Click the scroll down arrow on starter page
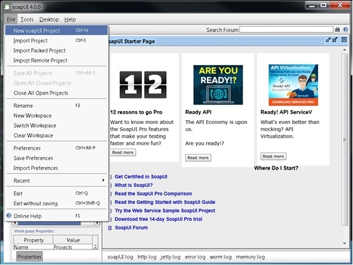Screen dimensions: 353x265 coord(345,243)
